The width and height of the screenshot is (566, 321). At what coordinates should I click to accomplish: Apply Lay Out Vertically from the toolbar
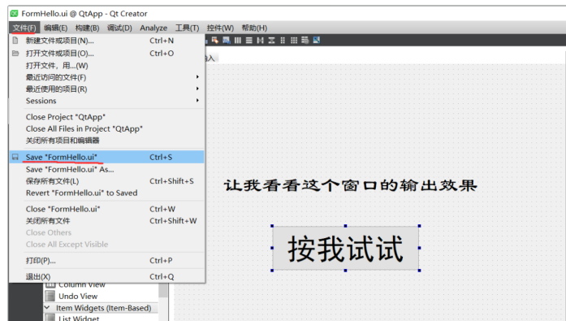click(x=249, y=40)
